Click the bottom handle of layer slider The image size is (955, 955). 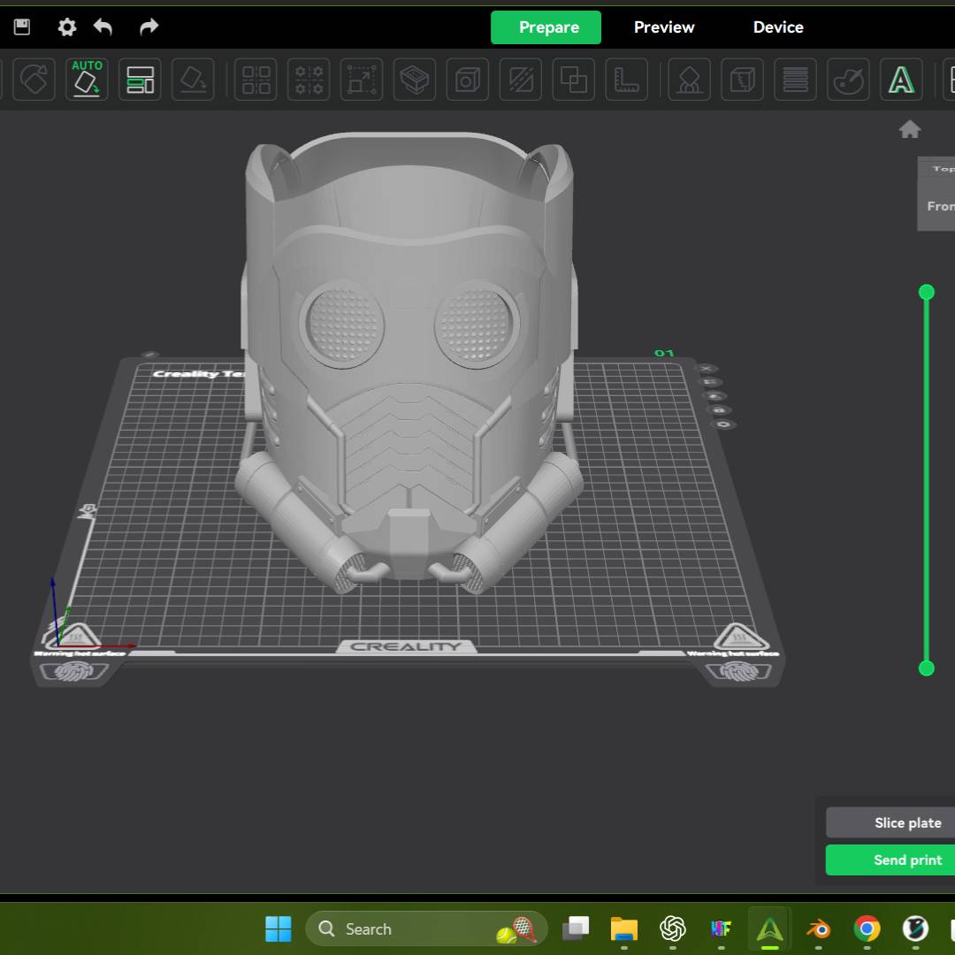[927, 668]
